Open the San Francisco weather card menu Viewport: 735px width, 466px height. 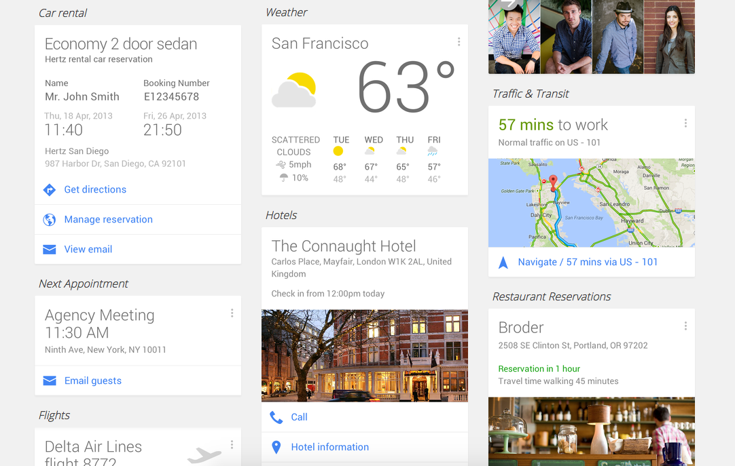[x=459, y=42]
